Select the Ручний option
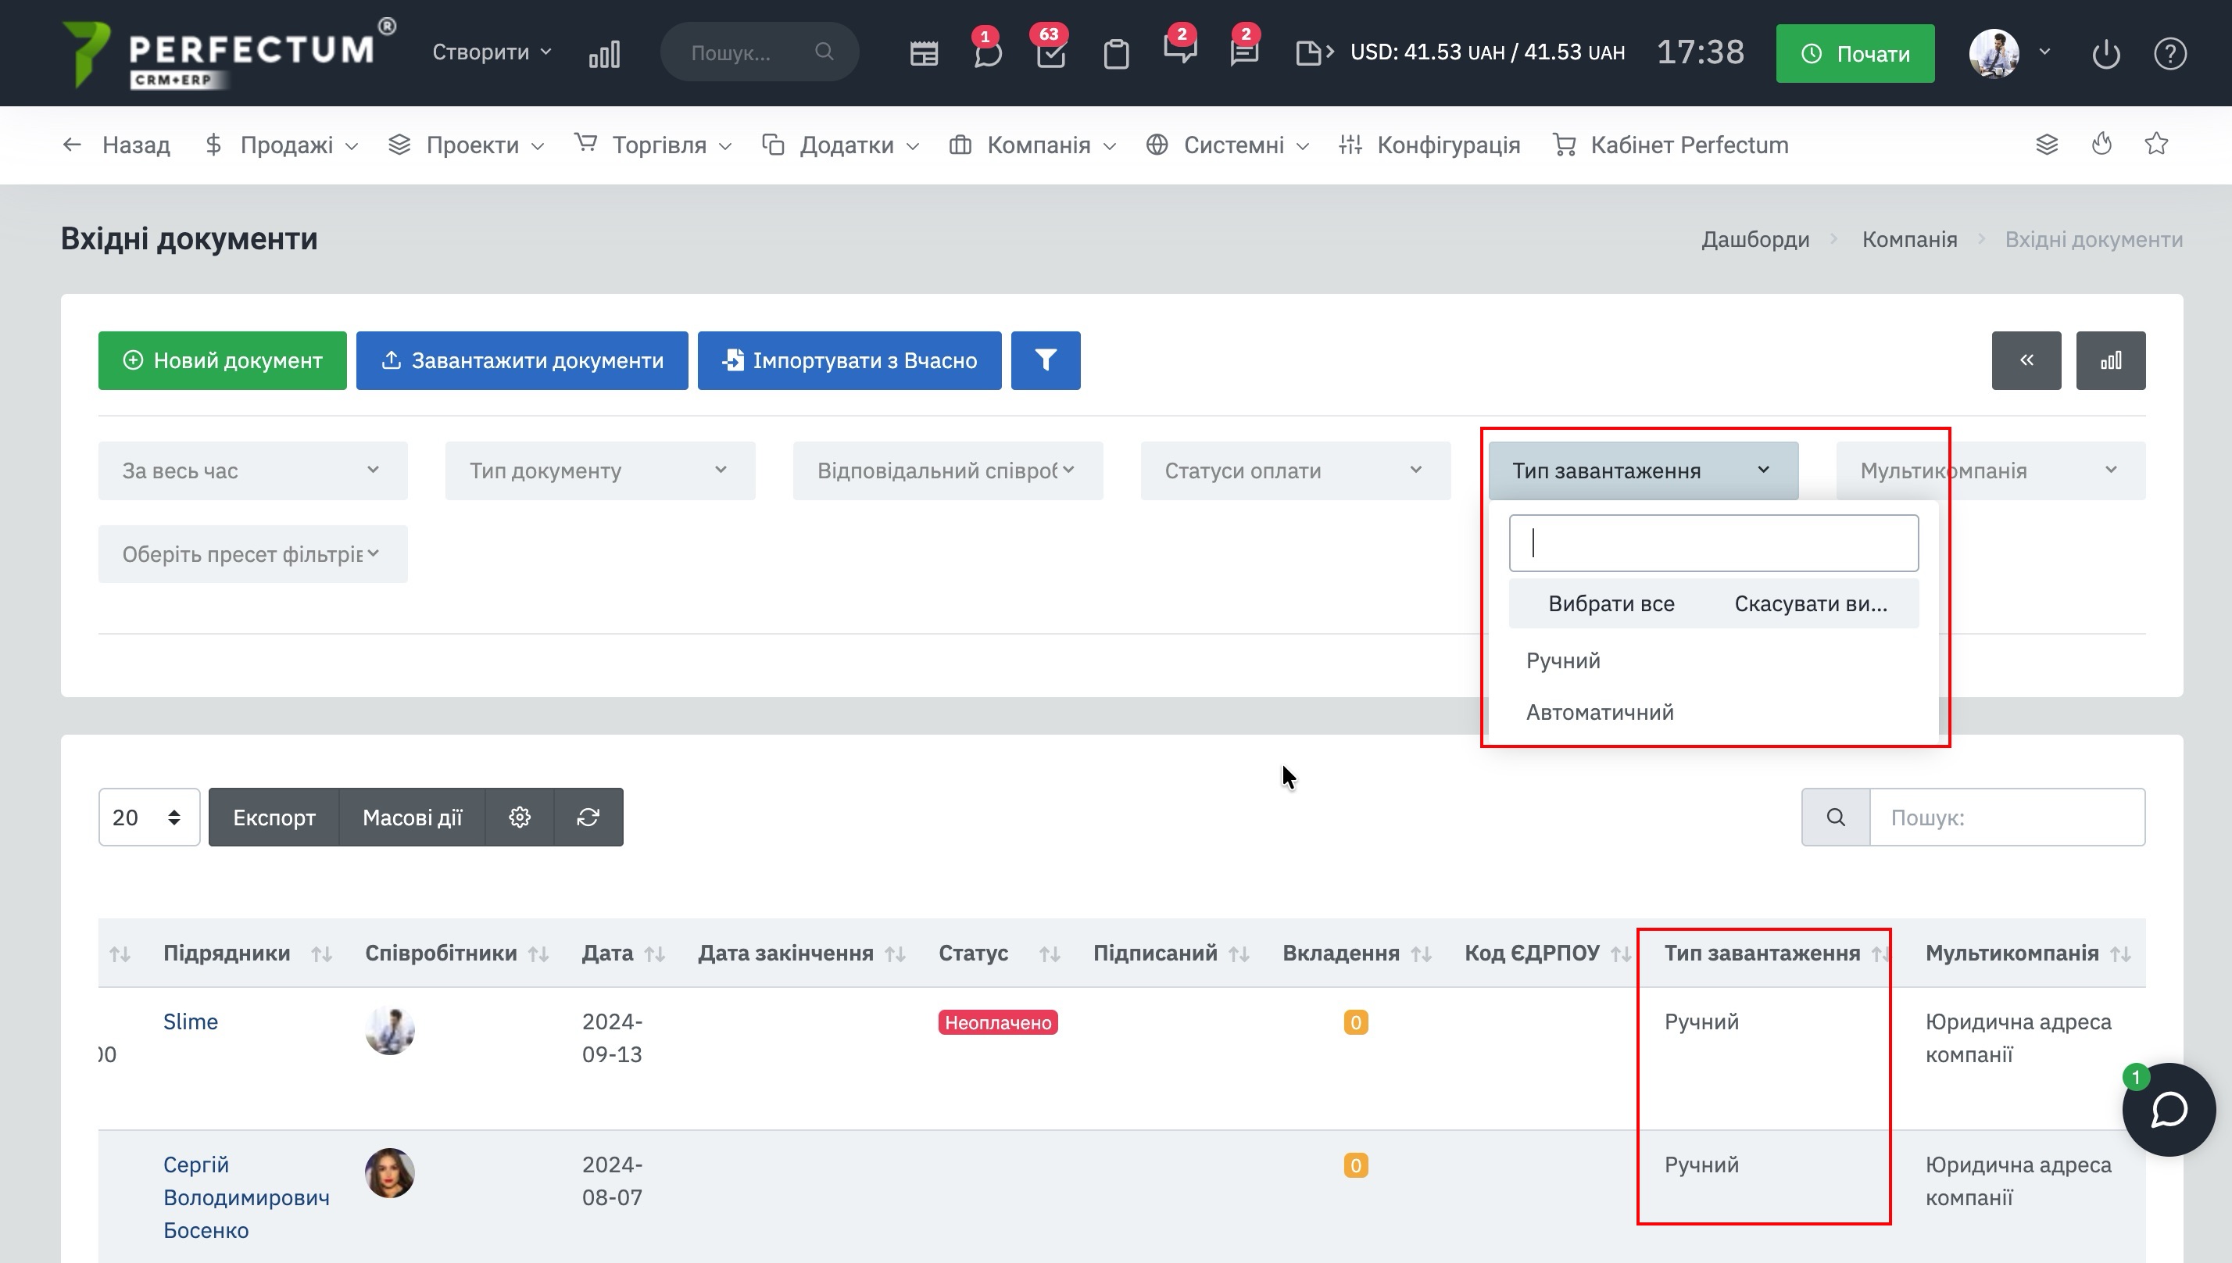2232x1263 pixels. point(1562,661)
